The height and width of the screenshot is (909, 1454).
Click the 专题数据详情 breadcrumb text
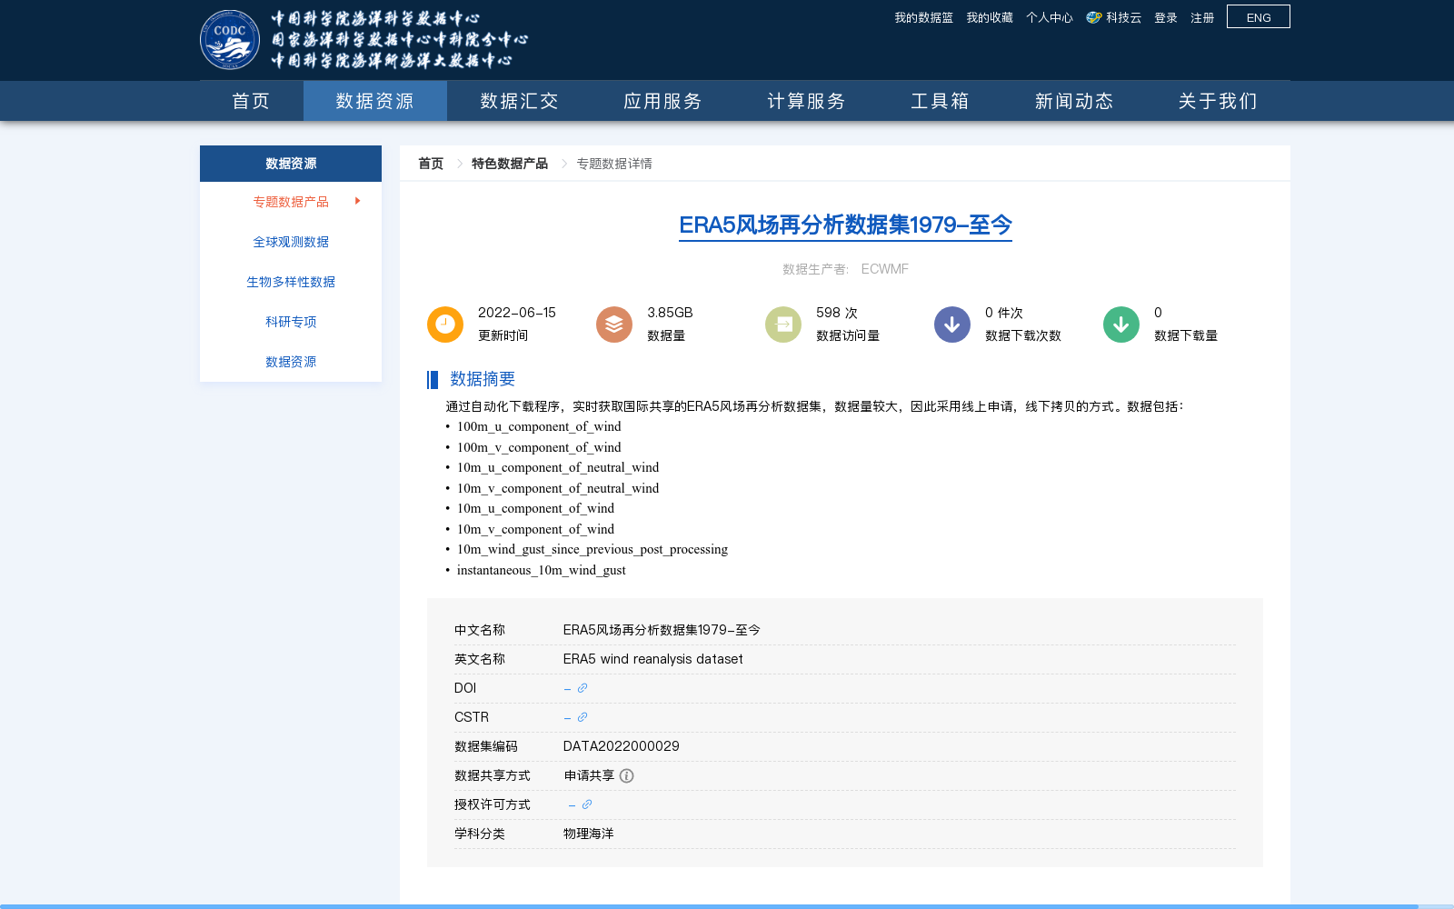click(x=614, y=164)
